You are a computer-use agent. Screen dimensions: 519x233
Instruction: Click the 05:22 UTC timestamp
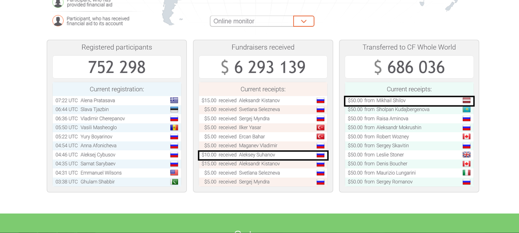pyautogui.click(x=67, y=137)
